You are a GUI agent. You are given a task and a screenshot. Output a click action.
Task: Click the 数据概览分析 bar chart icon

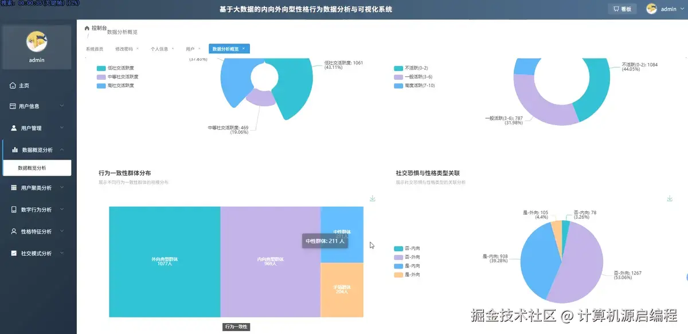15,150
